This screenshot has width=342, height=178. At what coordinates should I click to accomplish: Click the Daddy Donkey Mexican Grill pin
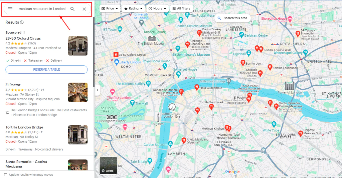(199, 33)
